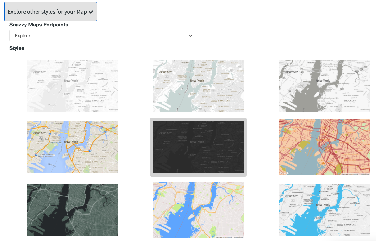This screenshot has width=376, height=241.
Task: Select the palest white map style without colored water
Action: tap(72, 86)
